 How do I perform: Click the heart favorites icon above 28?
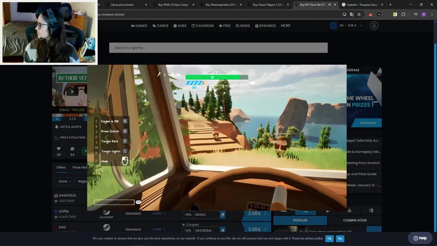pos(59,149)
